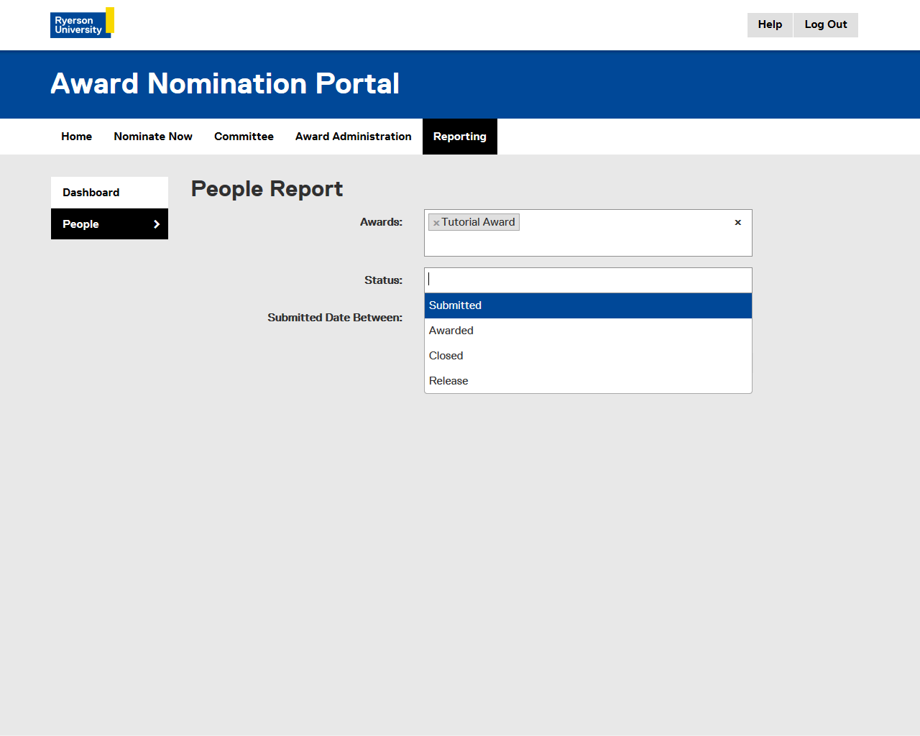Click the chevron arrow beside People
The image size is (920, 736).
157,224
